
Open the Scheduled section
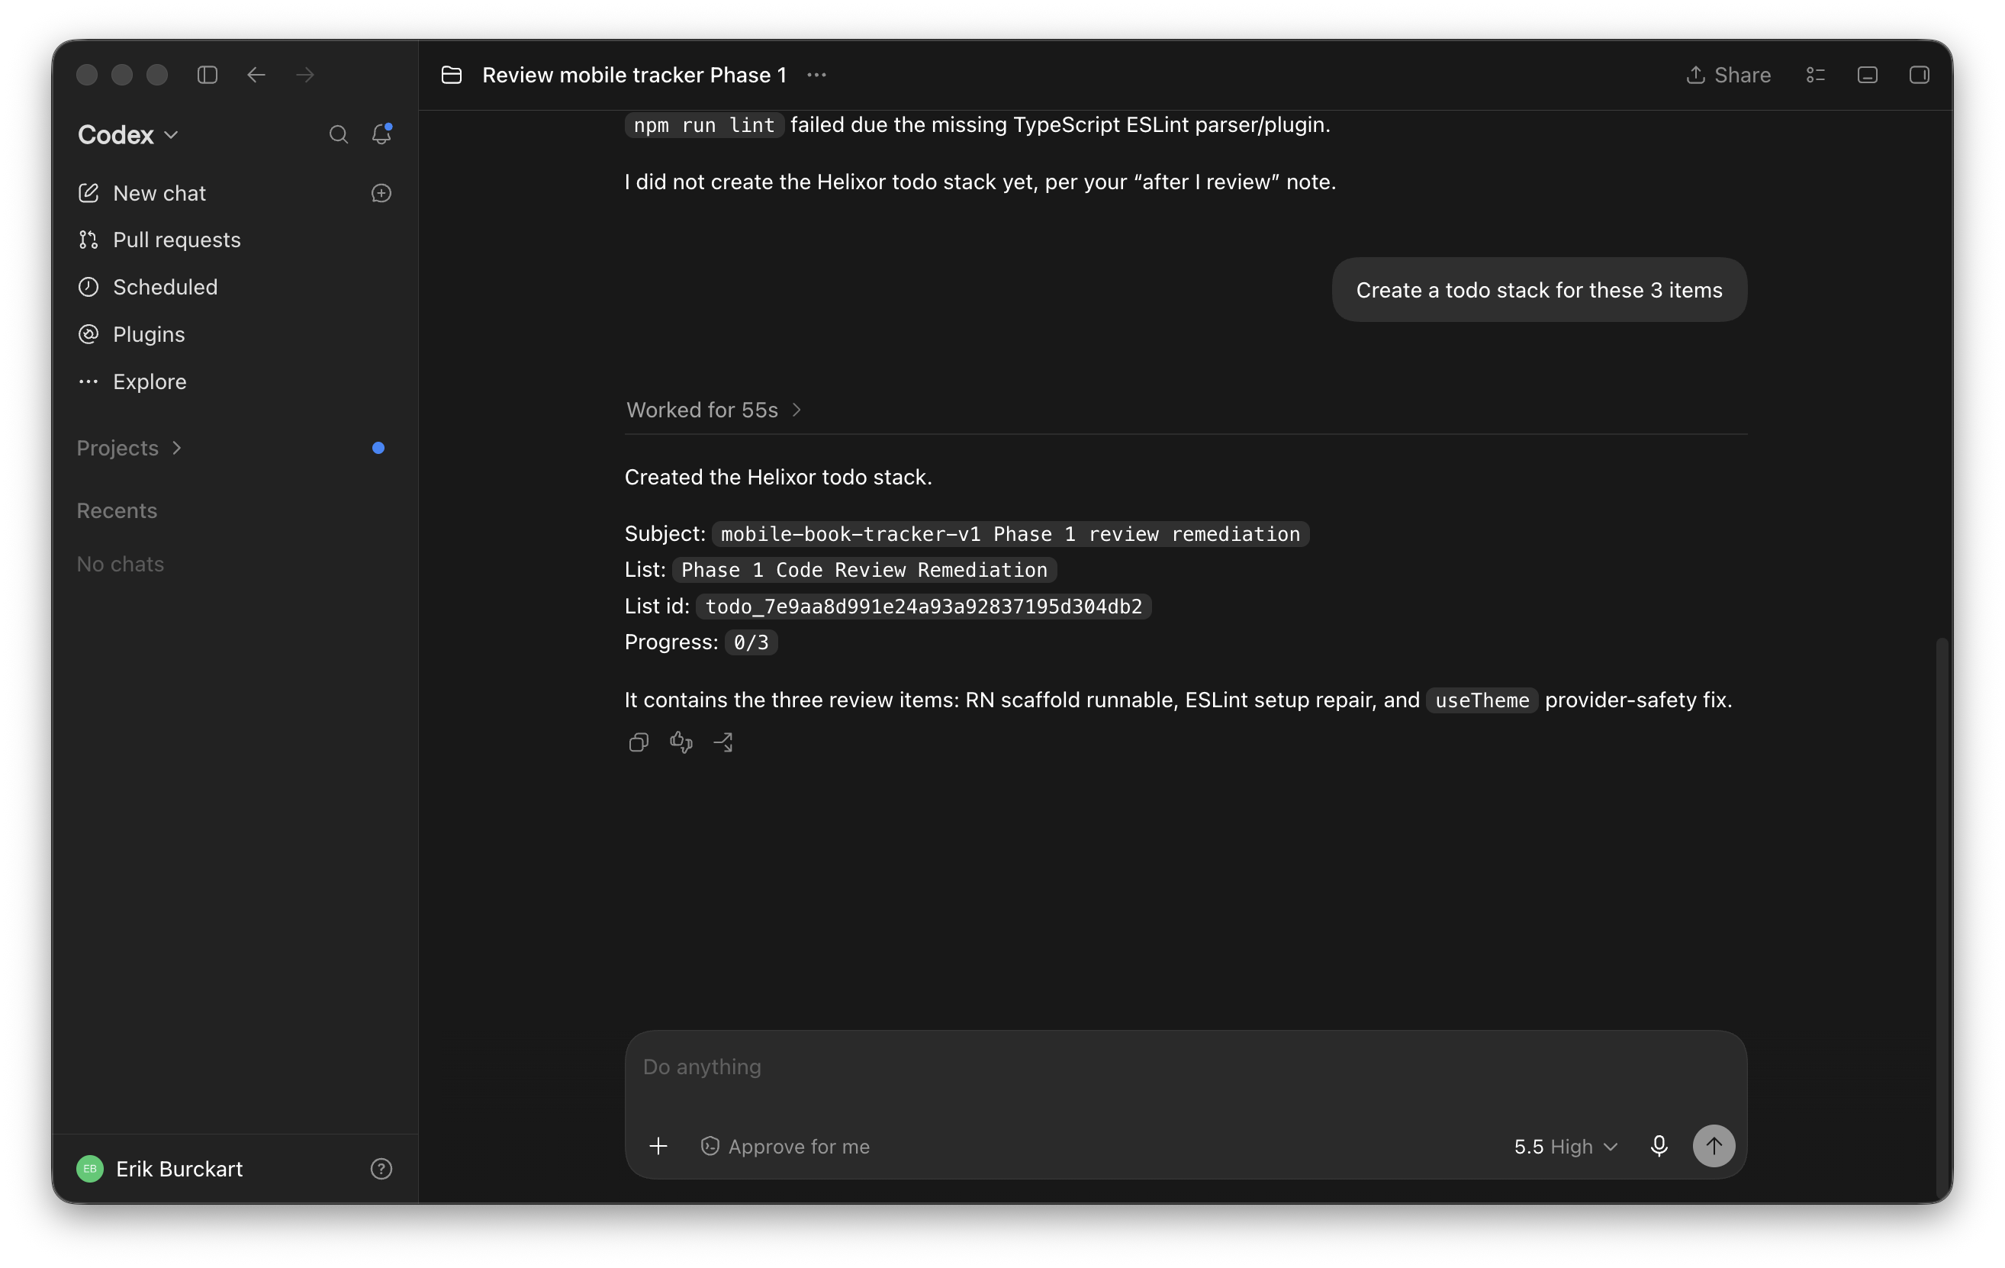point(147,287)
